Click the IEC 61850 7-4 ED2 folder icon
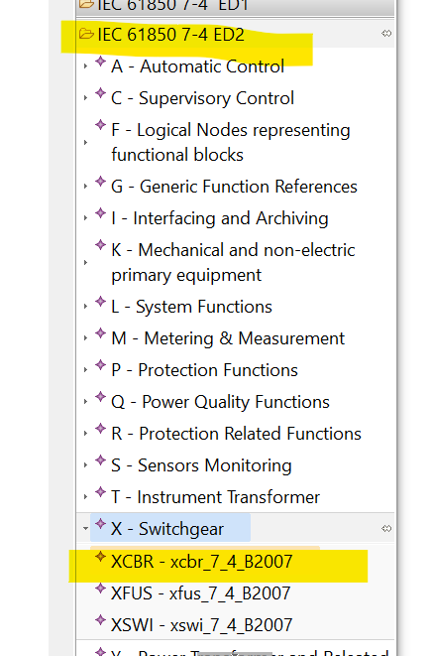The image size is (432, 656). point(86,34)
